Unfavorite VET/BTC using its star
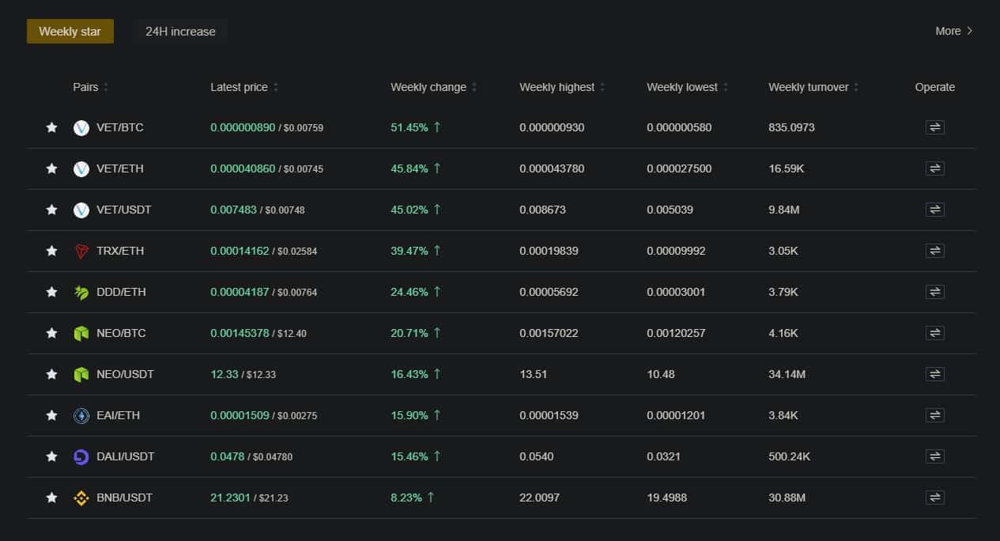The height and width of the screenshot is (541, 1000). pyautogui.click(x=51, y=127)
